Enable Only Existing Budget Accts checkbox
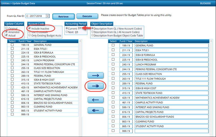The image size is (216, 137). pyautogui.click(x=29, y=35)
